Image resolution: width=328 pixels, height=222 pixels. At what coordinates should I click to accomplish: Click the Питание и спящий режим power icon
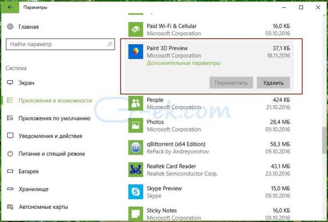click(x=10, y=154)
